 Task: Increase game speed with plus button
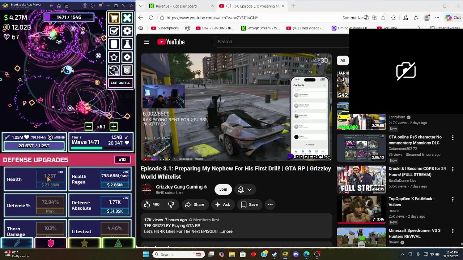point(114,126)
